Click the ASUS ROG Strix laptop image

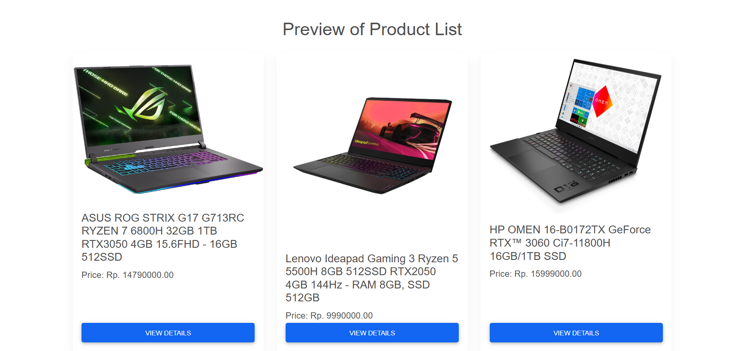tap(168, 129)
